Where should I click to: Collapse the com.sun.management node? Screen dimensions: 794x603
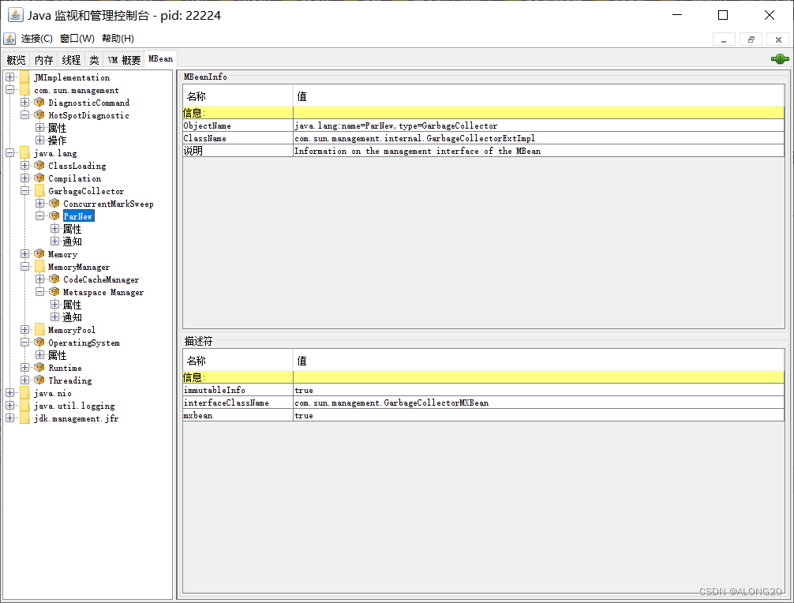click(x=9, y=90)
